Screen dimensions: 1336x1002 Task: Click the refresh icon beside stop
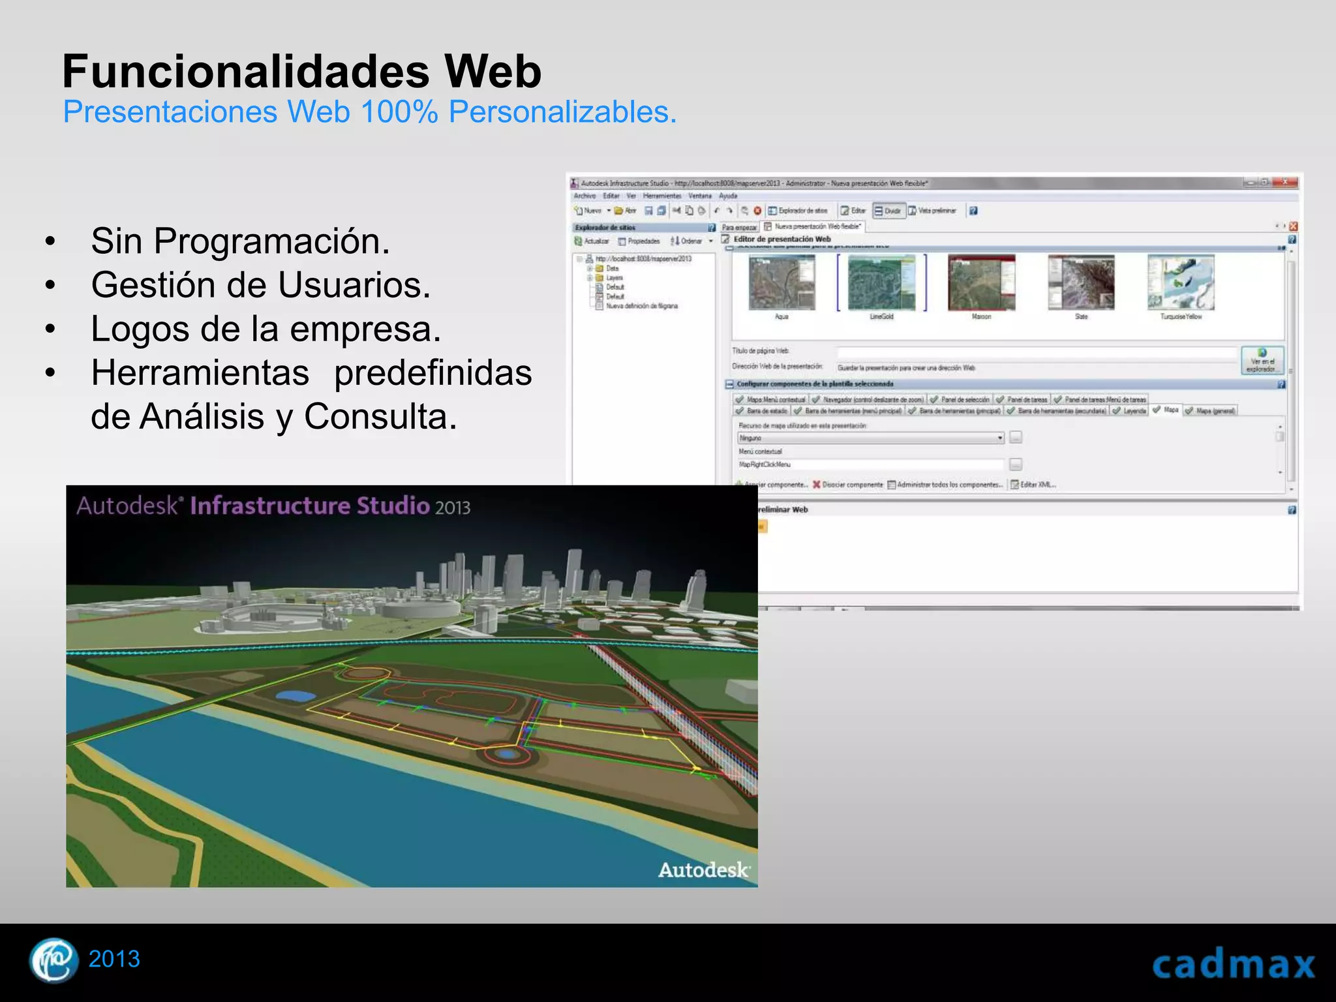(745, 211)
